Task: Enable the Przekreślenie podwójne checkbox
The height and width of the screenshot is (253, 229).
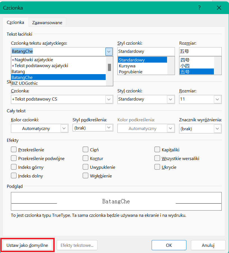Action: coord(14,158)
